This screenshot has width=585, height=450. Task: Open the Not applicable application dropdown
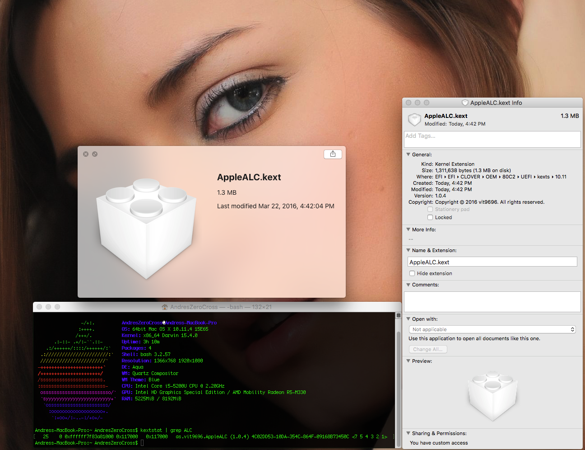(x=492, y=329)
